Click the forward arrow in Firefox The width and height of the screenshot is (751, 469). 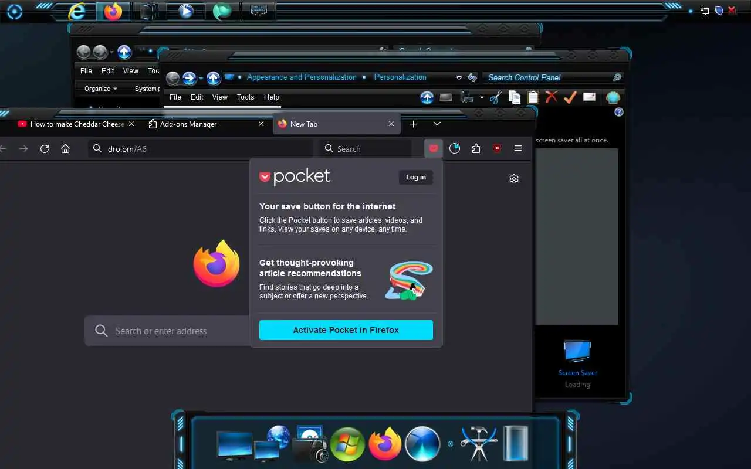(x=23, y=149)
